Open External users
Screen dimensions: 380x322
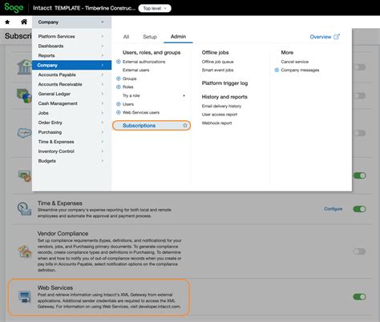pos(135,70)
